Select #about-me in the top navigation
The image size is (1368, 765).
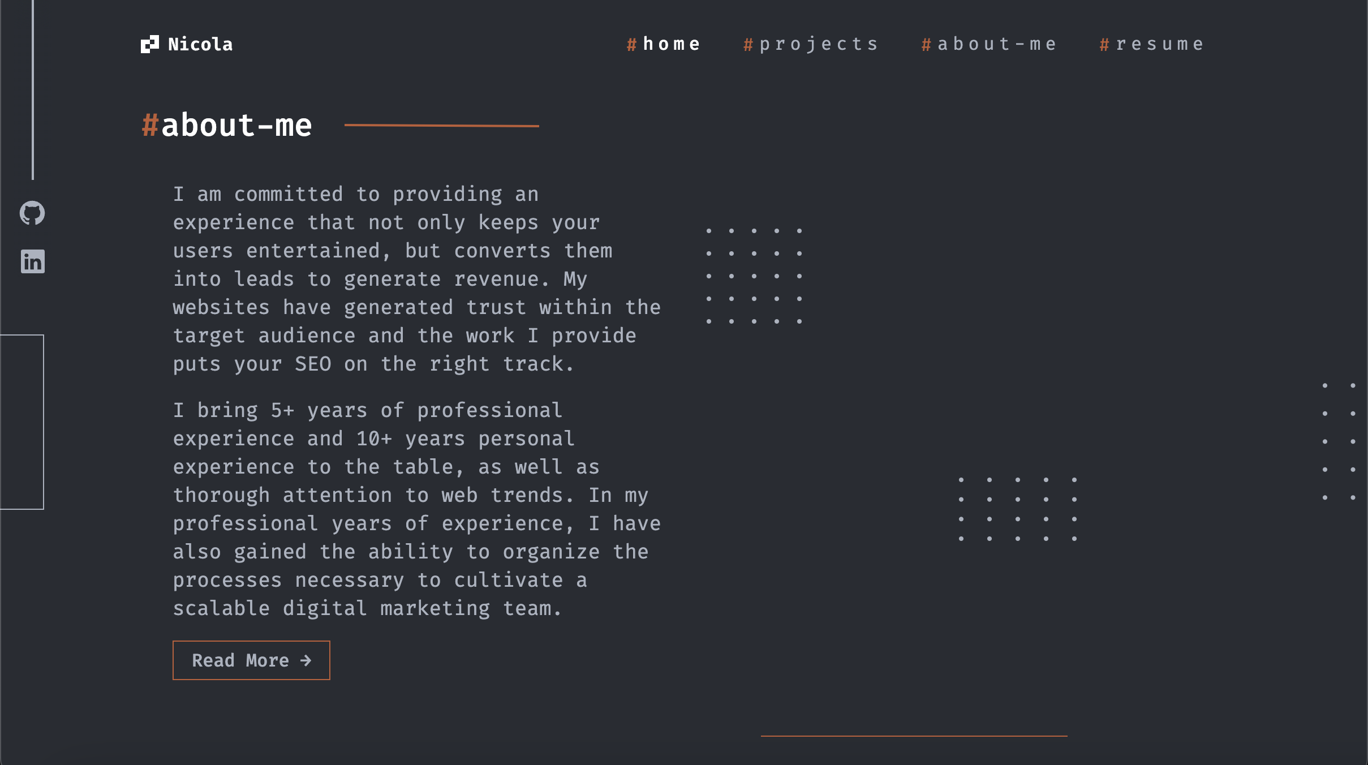click(x=989, y=44)
